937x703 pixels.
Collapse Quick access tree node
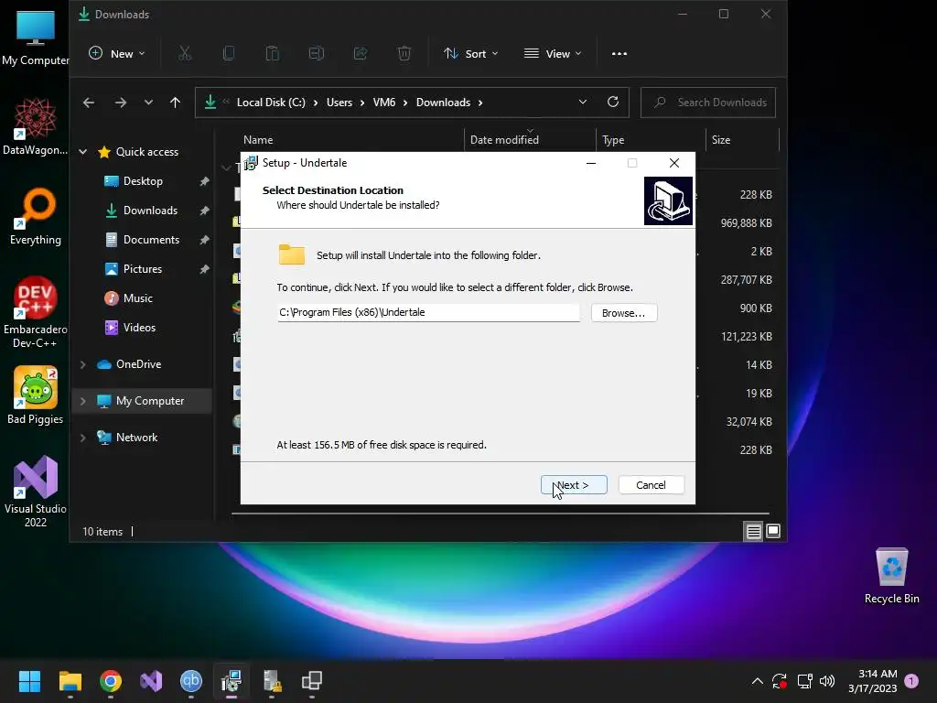coord(83,152)
